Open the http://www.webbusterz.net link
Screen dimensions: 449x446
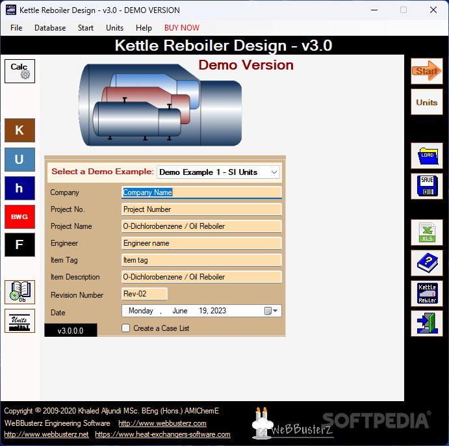point(46,434)
